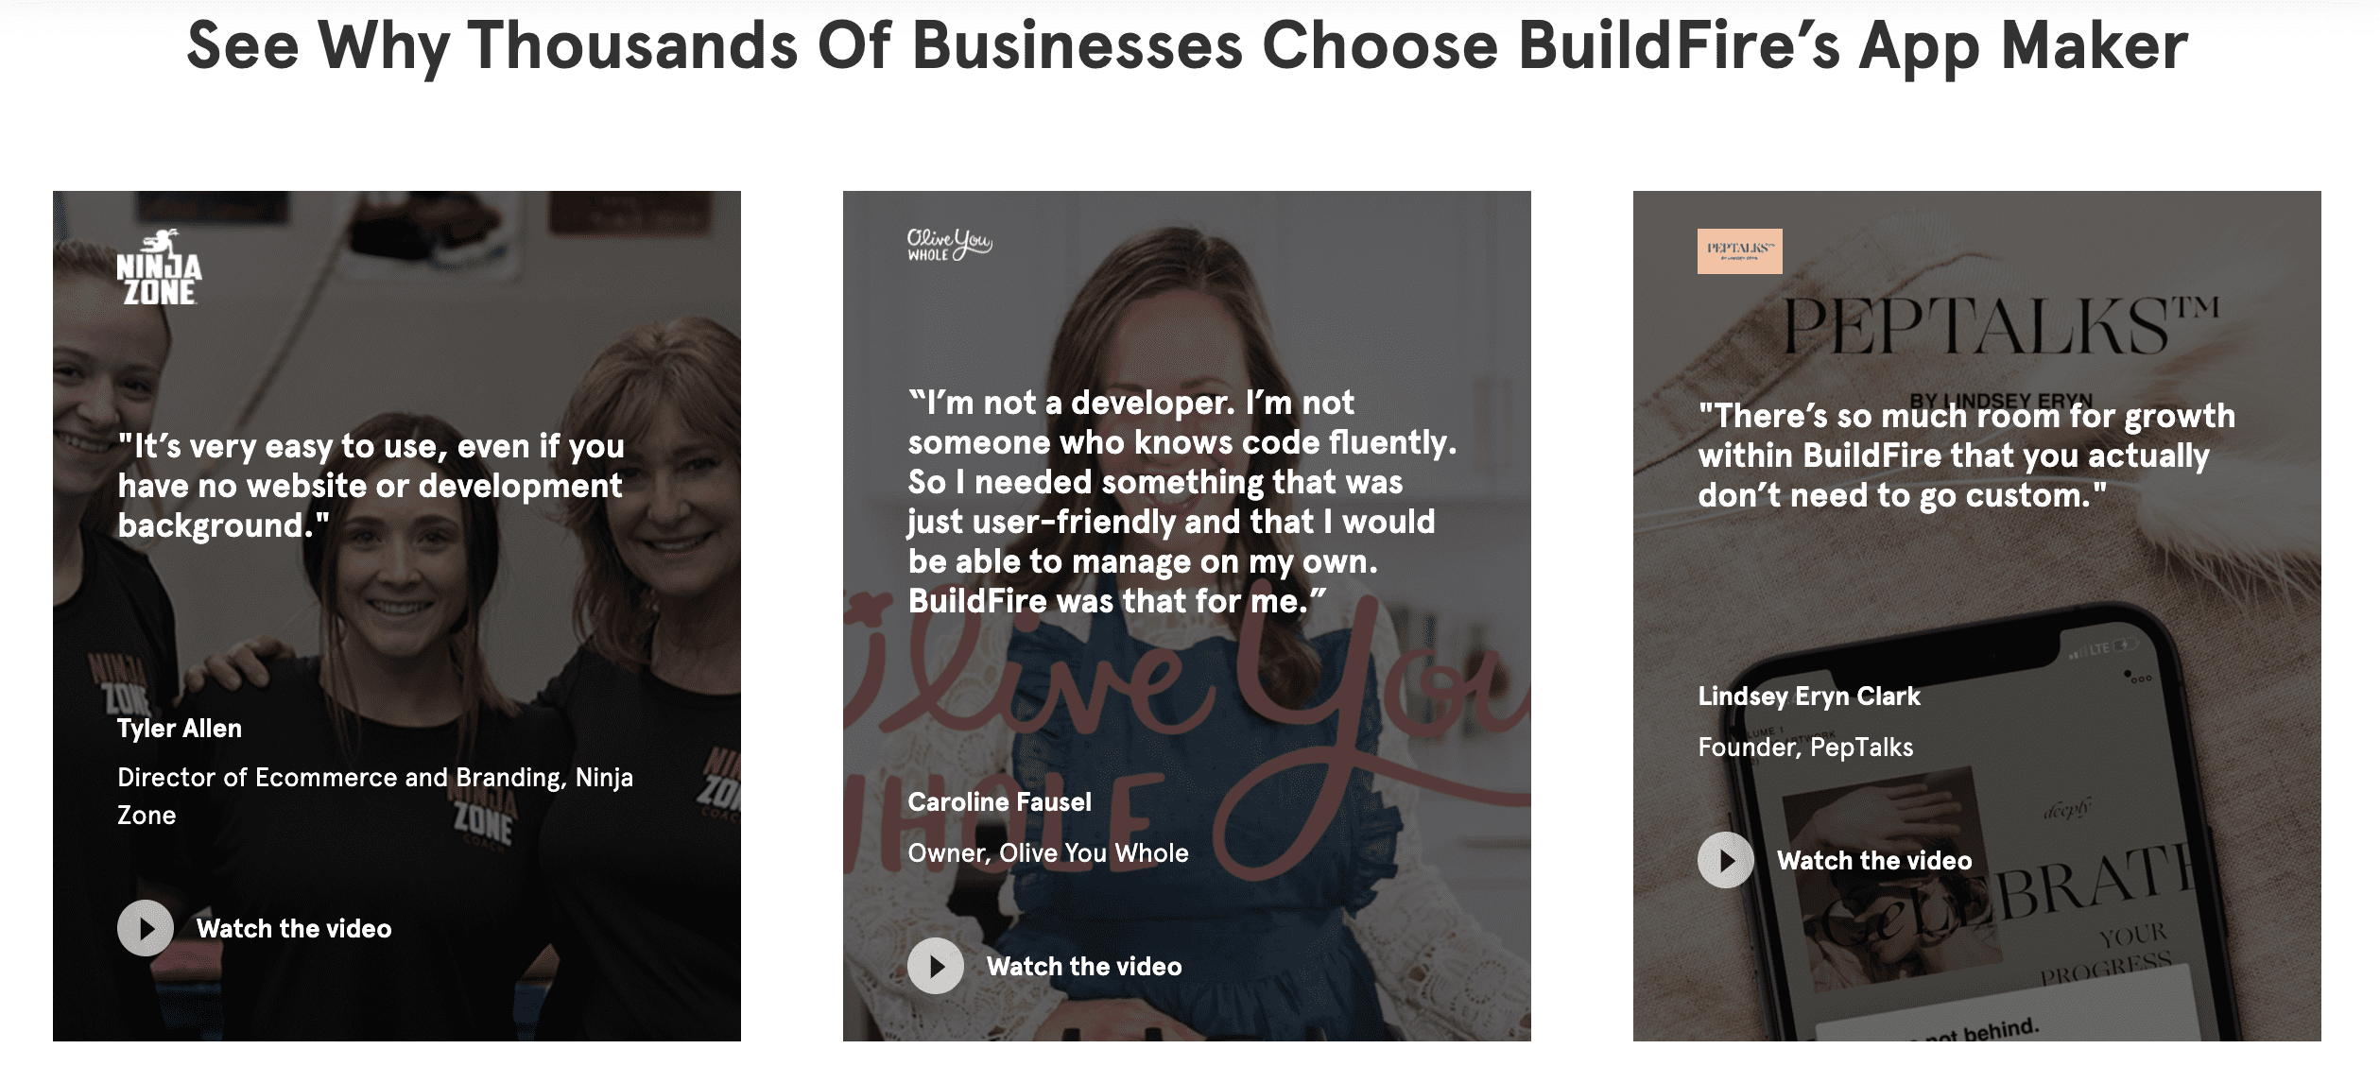Play the Olive You Whole testimonial video

point(936,966)
